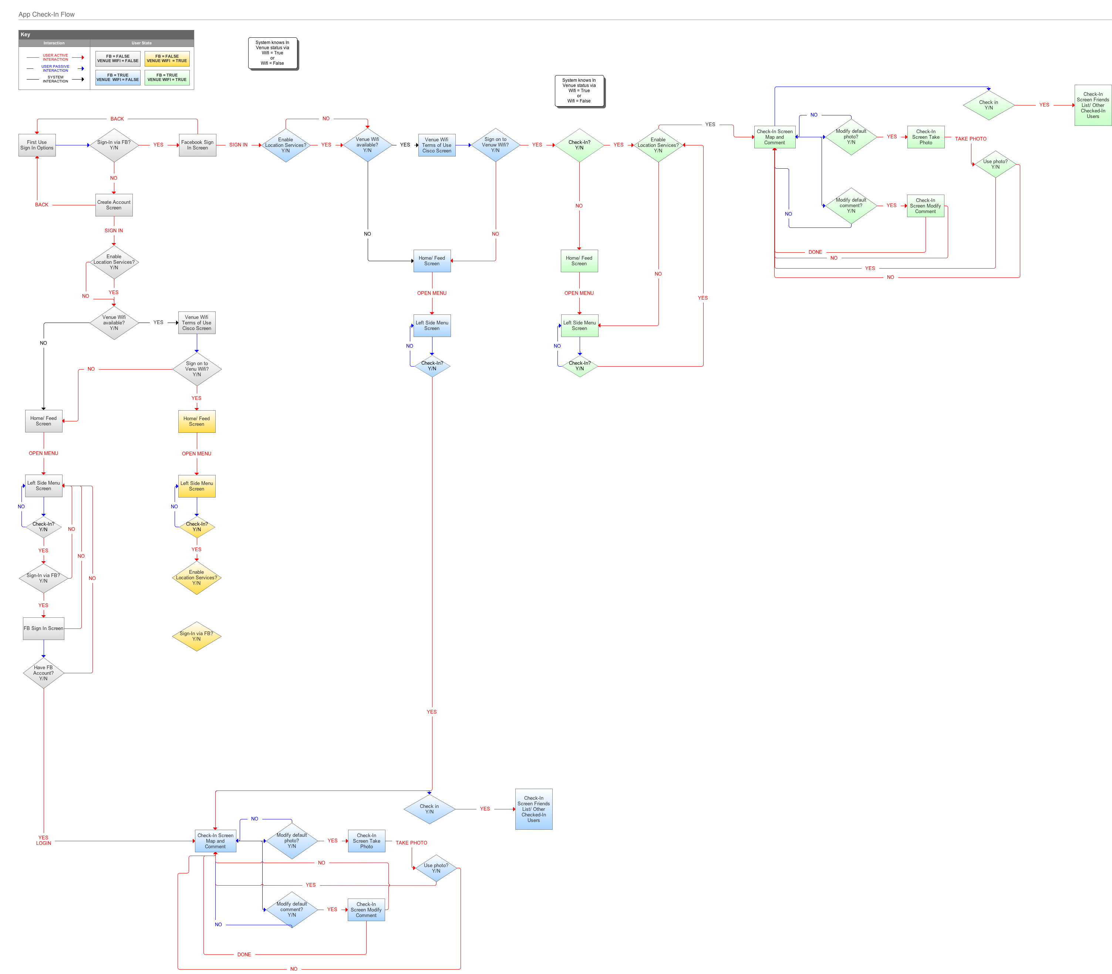Select the yellow "Home/ Feed Screen" box
The height and width of the screenshot is (974, 1112).
[197, 421]
